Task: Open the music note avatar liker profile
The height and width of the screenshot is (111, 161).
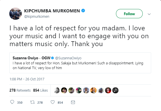Action: point(115,90)
